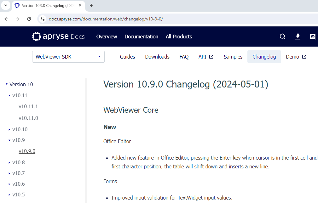
Task: Collapse the Version 10 tree section
Action: [x=7, y=84]
